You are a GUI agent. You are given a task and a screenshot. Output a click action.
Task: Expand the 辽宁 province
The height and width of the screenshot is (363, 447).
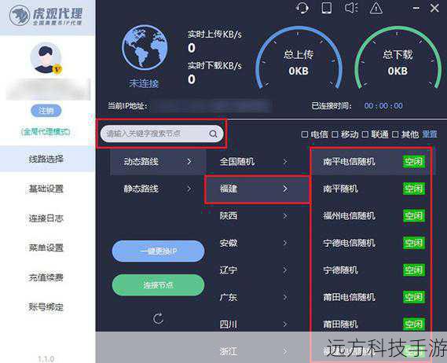point(257,270)
